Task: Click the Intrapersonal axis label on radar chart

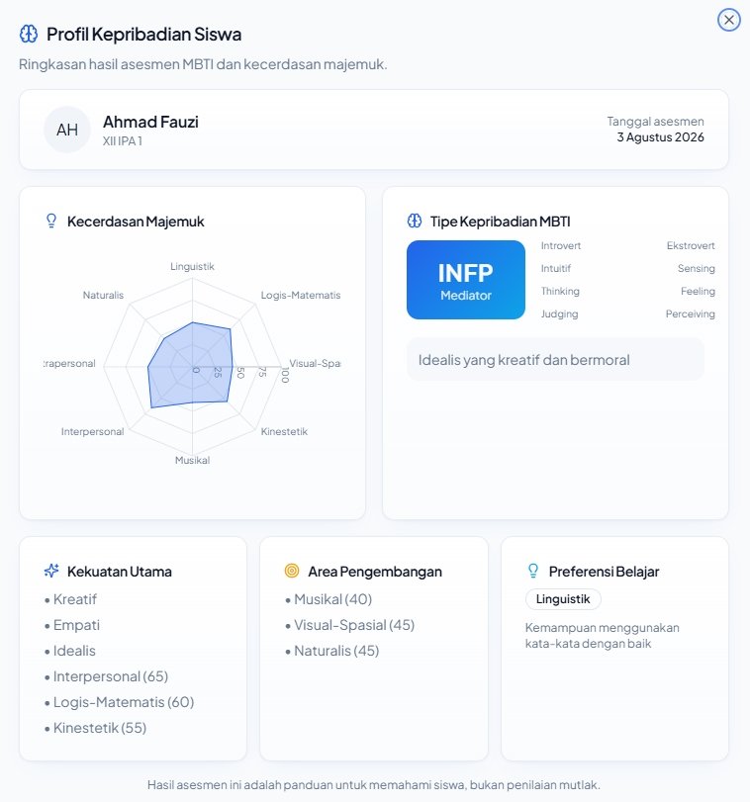Action: (69, 364)
